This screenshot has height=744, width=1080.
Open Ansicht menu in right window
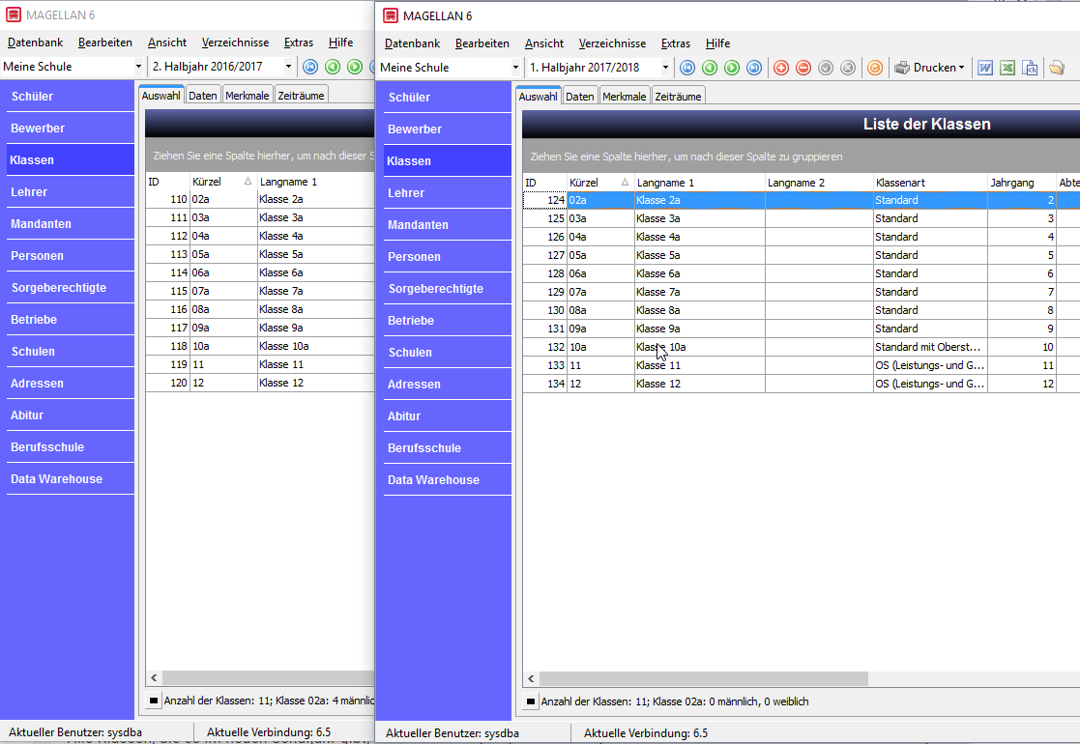coord(544,43)
